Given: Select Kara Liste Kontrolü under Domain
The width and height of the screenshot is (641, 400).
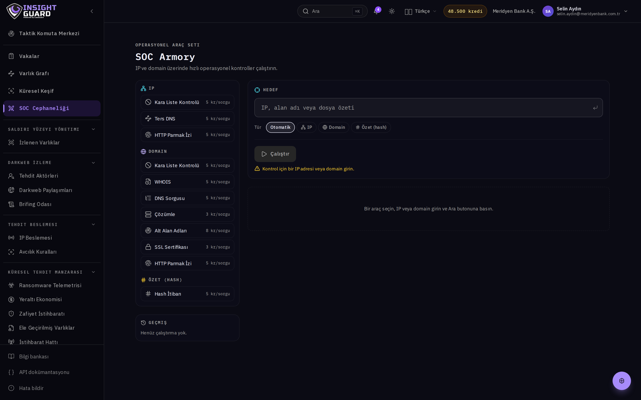Looking at the screenshot, I should (x=187, y=166).
